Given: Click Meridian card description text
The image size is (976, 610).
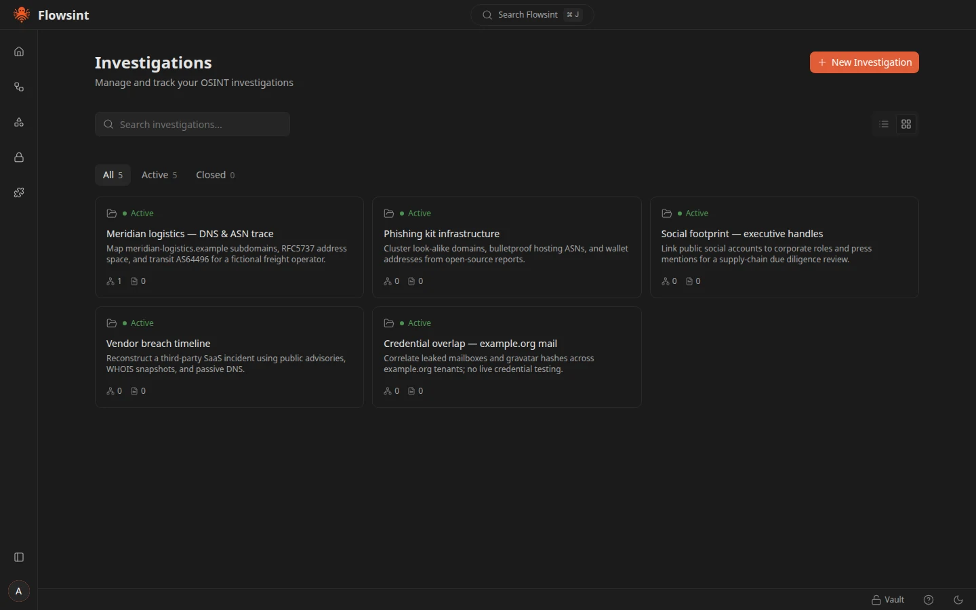Looking at the screenshot, I should 226,254.
